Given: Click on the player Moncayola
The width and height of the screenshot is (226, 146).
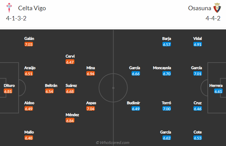Looking at the screenshot, I should (x=162, y=68).
